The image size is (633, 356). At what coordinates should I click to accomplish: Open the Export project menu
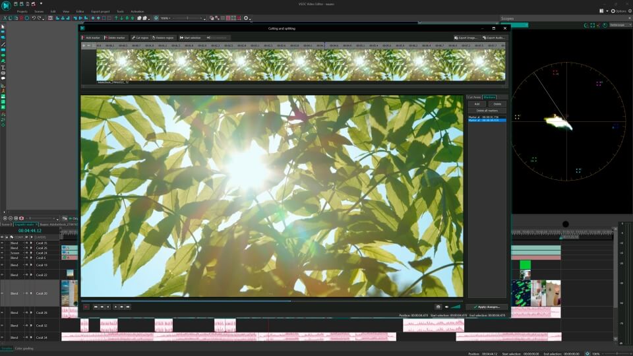(x=101, y=11)
